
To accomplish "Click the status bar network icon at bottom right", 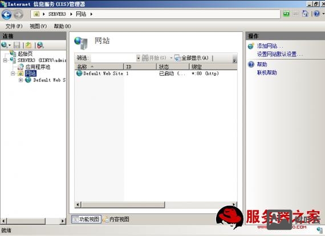I will [320, 230].
